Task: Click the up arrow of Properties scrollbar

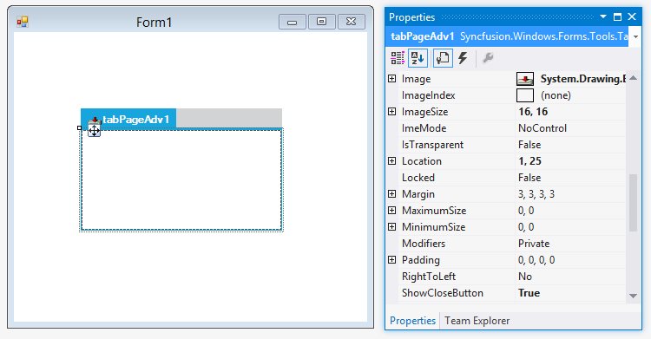Action: point(633,78)
